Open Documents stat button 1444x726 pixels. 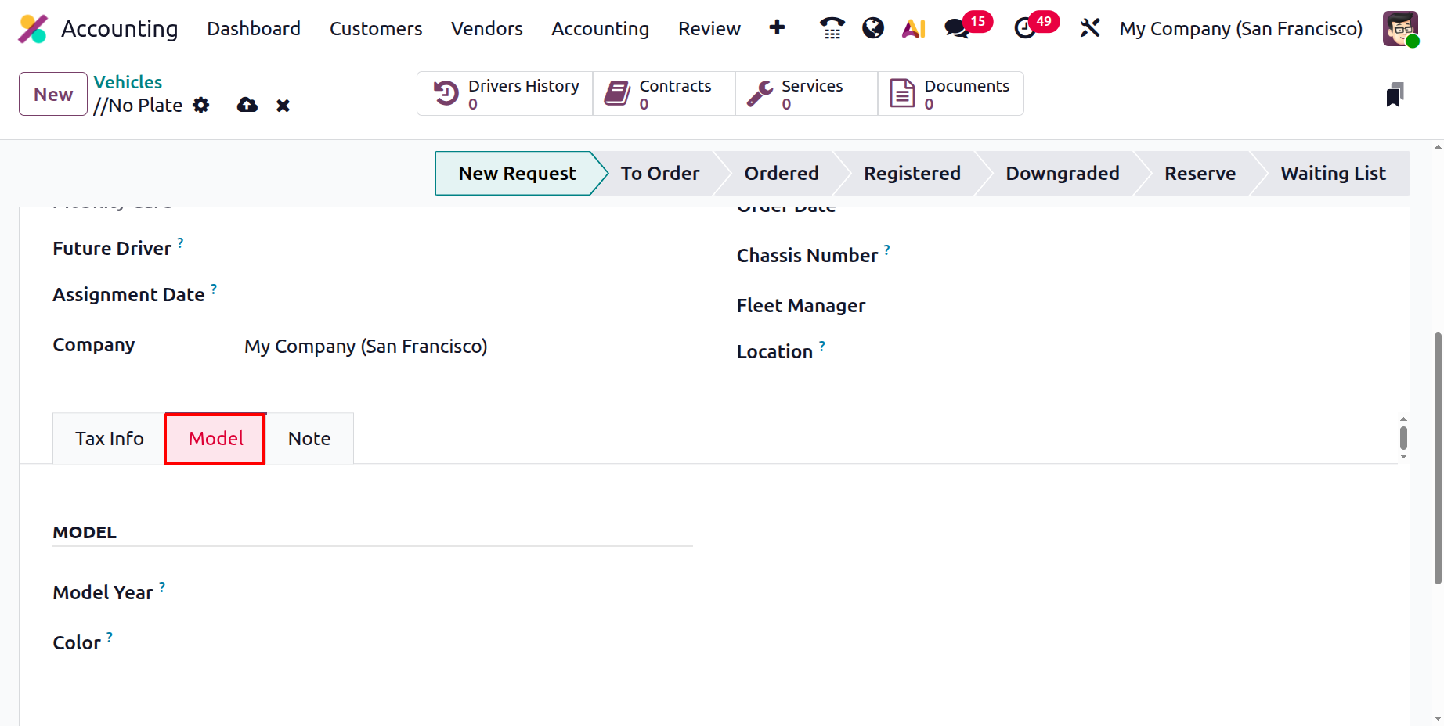pos(951,94)
